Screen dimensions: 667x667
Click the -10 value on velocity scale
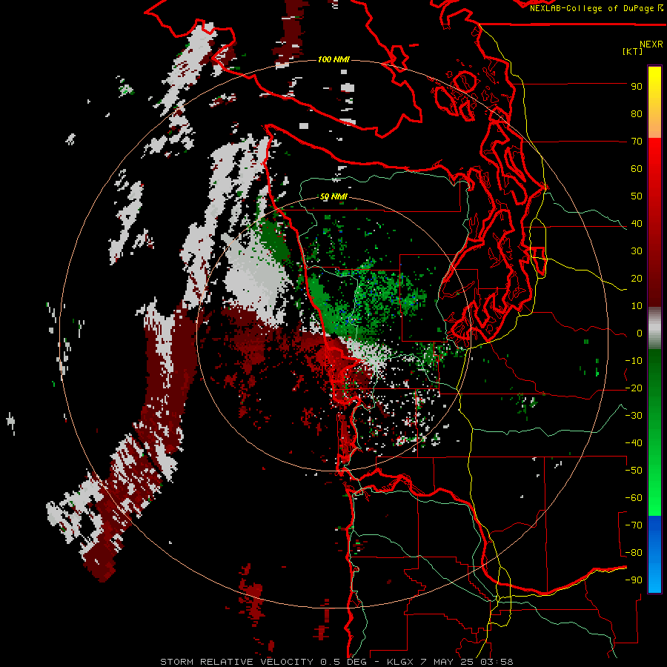(x=634, y=361)
